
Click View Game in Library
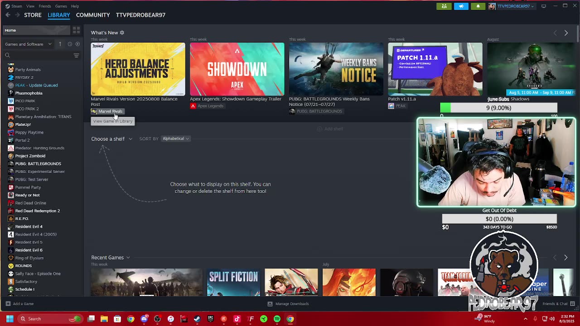113,121
